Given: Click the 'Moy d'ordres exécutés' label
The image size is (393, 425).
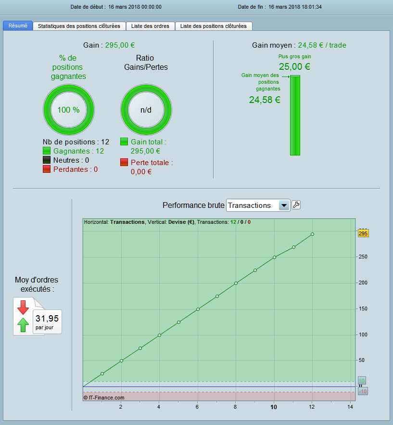Looking at the screenshot, I should [x=37, y=284].
